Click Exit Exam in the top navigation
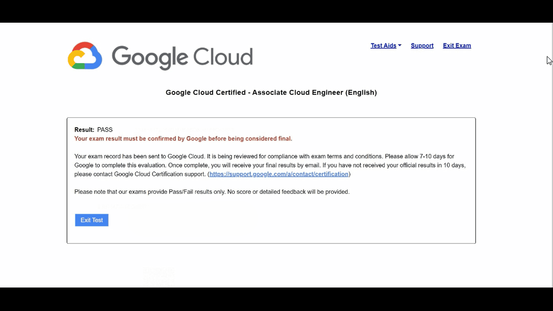The width and height of the screenshot is (553, 311). [x=457, y=46]
